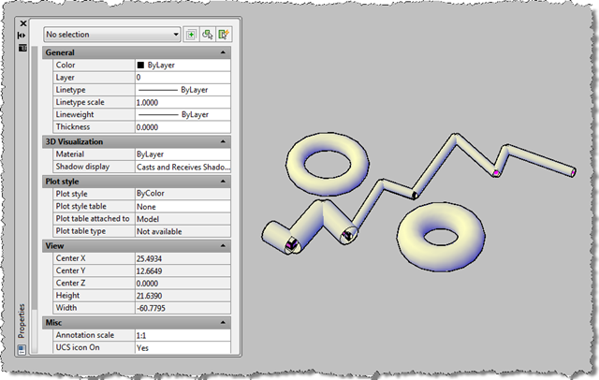This screenshot has width=599, height=380.
Task: Collapse the Plot style section
Action: tap(223, 181)
